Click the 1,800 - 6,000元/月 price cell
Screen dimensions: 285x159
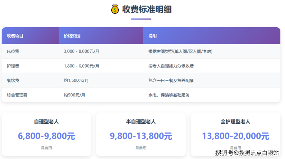tap(81, 66)
